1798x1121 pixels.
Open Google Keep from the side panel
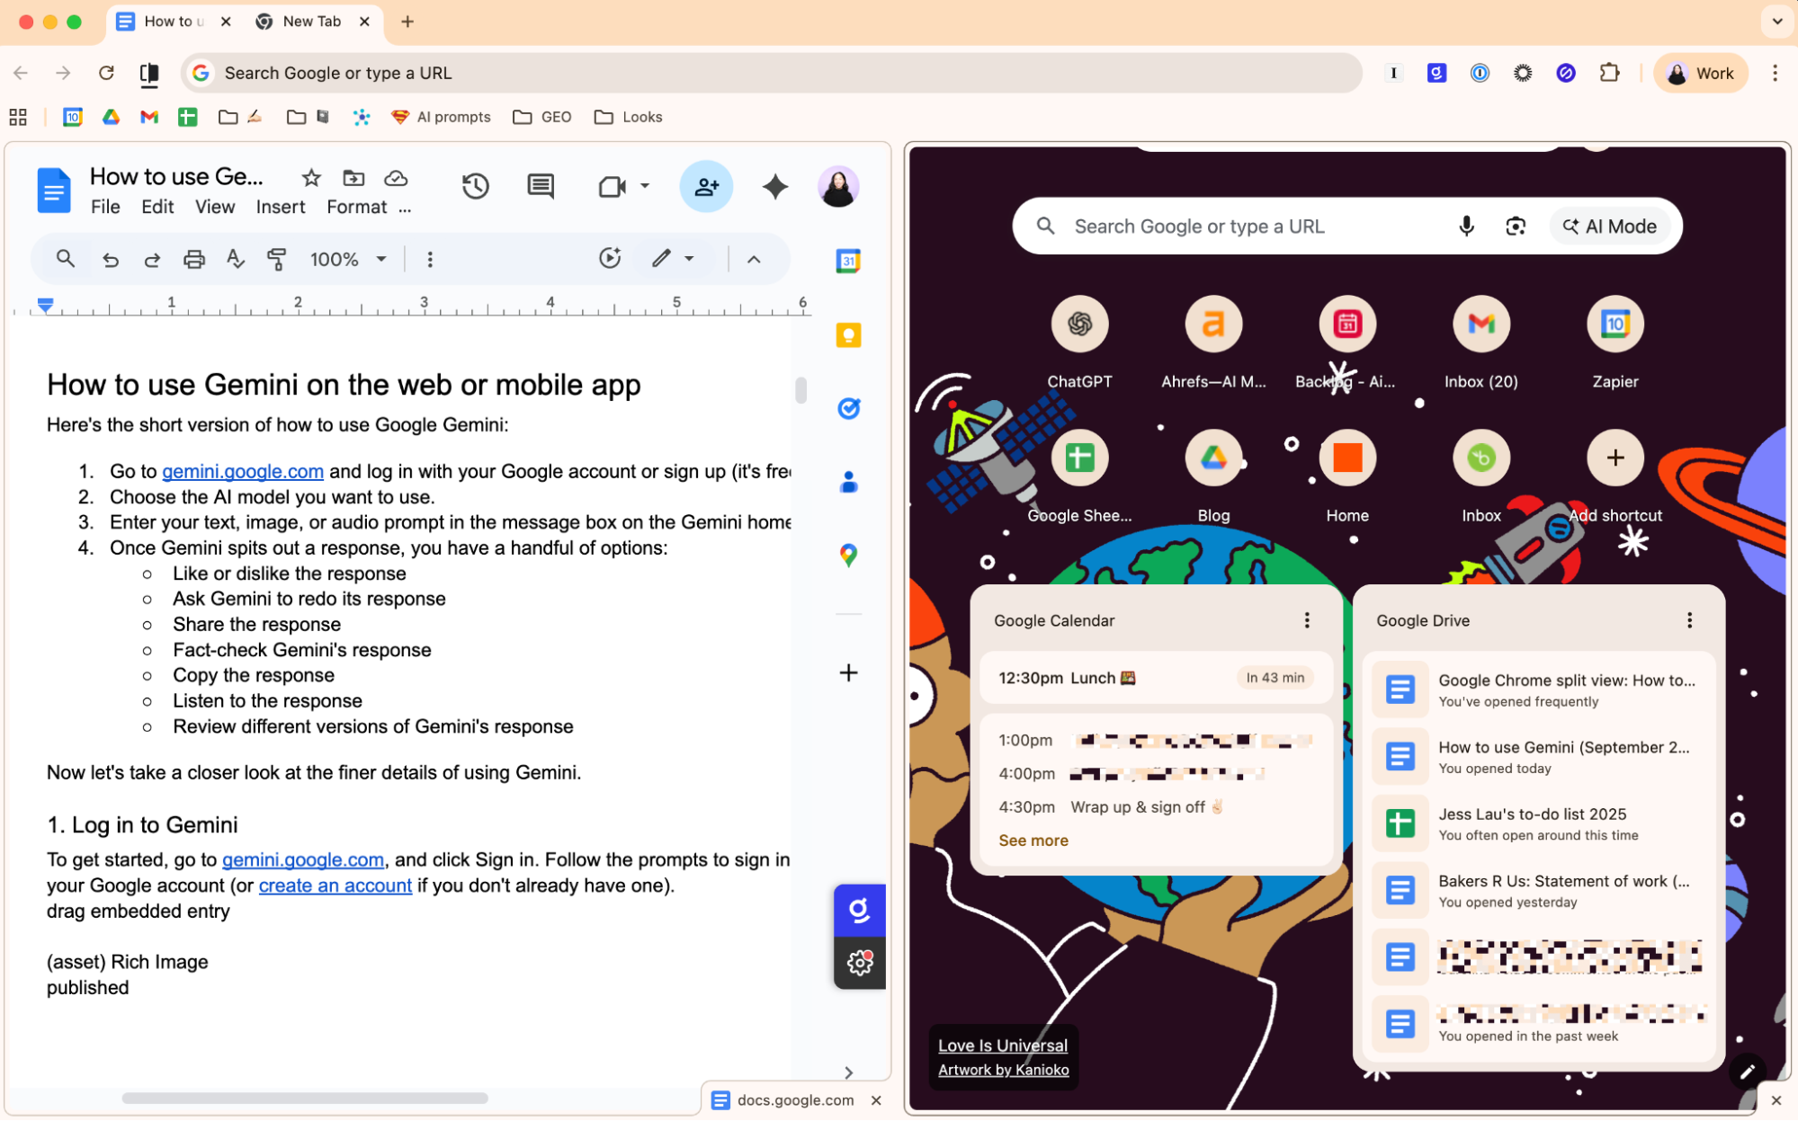846,334
